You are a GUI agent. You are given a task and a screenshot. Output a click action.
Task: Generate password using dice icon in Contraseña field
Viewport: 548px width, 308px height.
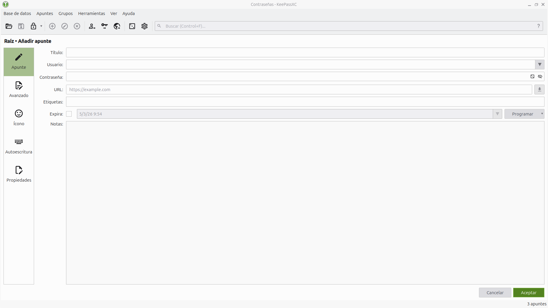click(532, 76)
